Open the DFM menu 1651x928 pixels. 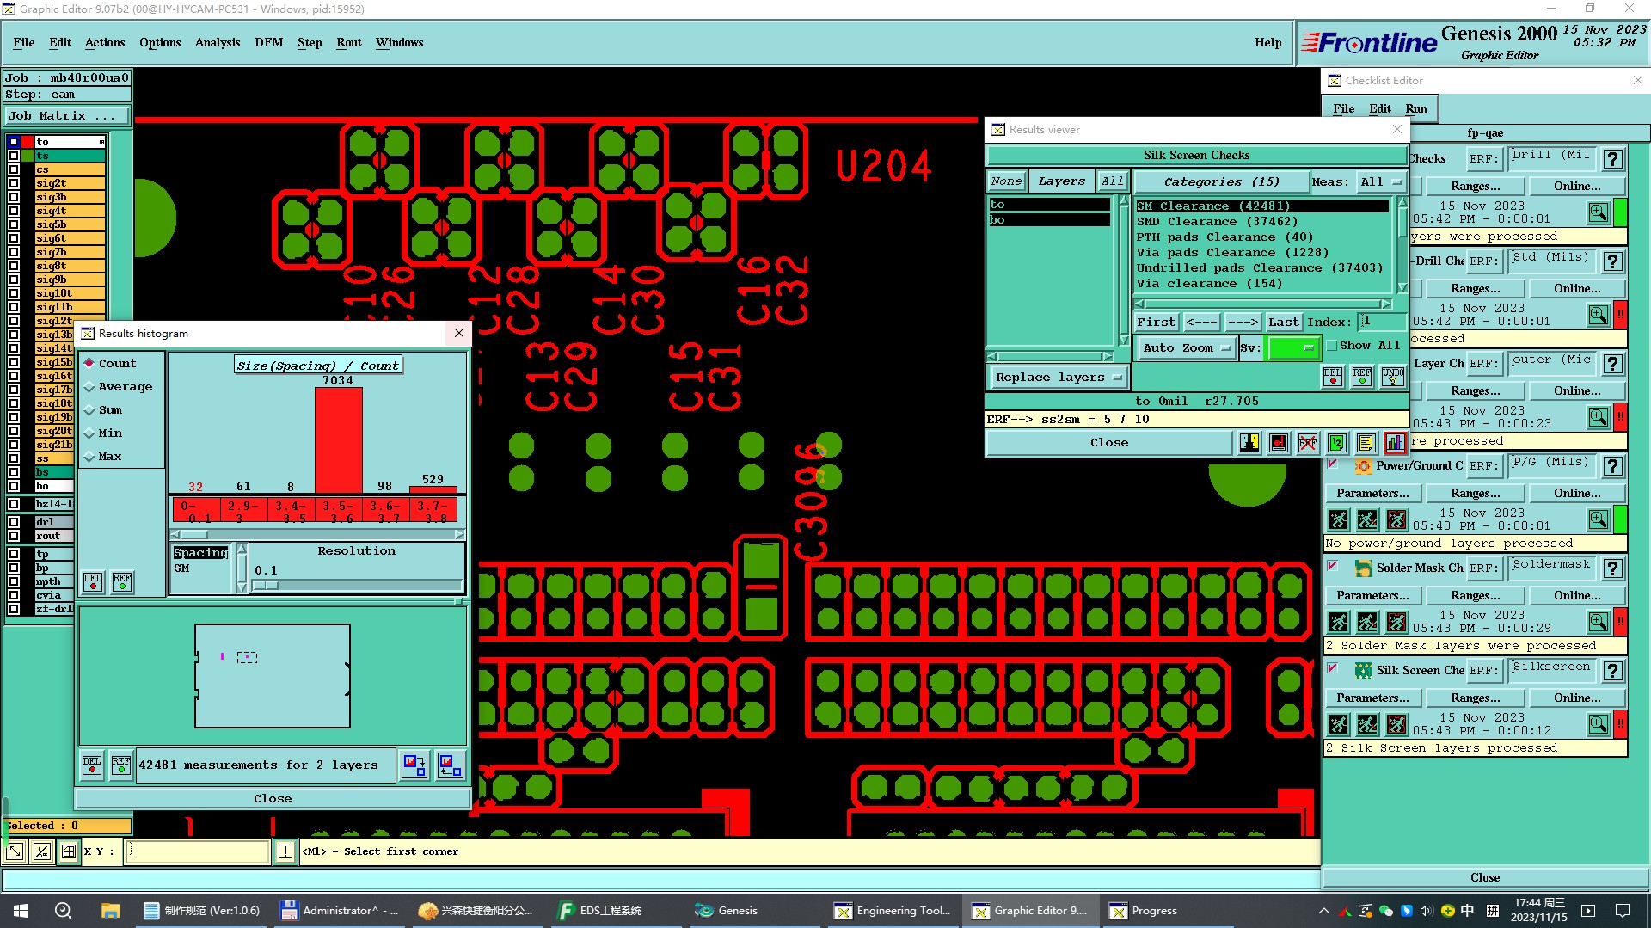269,42
